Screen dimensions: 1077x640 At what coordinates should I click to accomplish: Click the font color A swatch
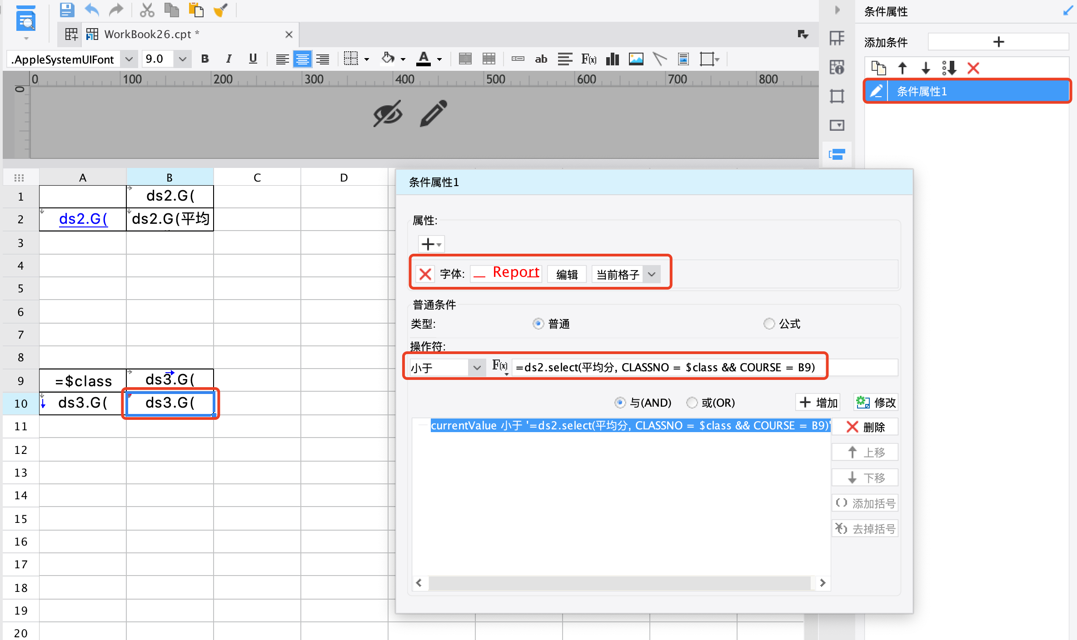coord(424,59)
